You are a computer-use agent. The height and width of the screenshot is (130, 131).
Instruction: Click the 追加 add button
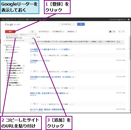[33, 38]
